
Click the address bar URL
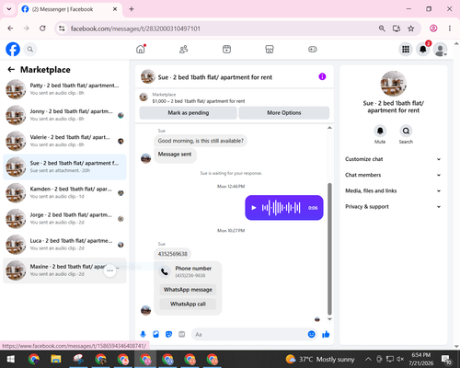click(x=135, y=29)
